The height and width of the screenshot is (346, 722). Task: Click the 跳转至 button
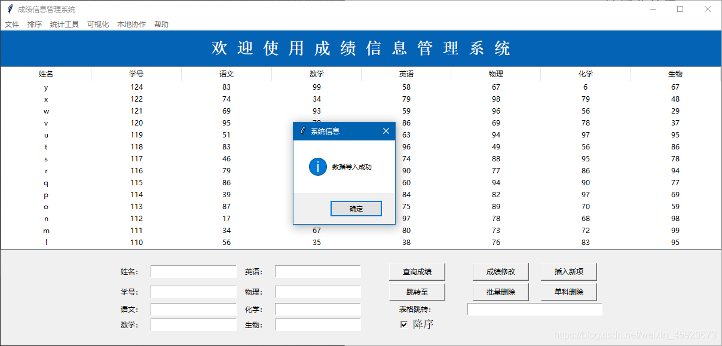(417, 292)
